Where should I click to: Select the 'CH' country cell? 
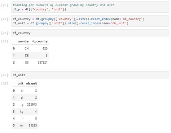click(x=27, y=48)
